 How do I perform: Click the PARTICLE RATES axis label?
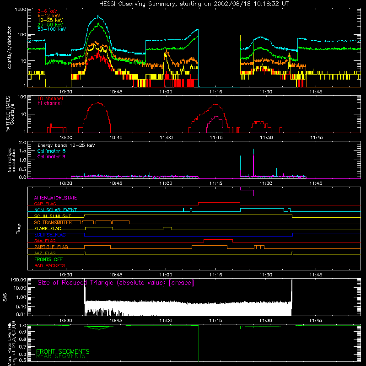[x=10, y=114]
